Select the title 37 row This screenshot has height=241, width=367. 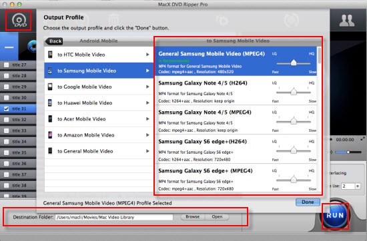point(18,174)
